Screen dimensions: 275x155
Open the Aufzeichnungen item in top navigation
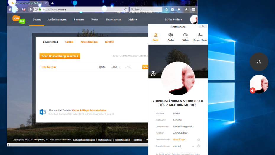(x=57, y=20)
